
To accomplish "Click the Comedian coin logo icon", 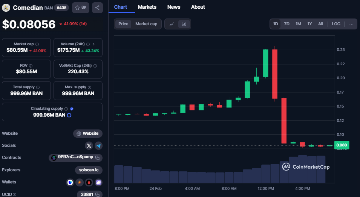I will click(6, 8).
